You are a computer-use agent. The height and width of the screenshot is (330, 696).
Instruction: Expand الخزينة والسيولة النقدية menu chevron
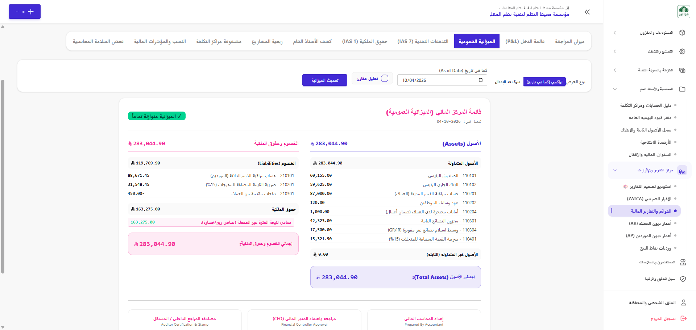tap(615, 70)
